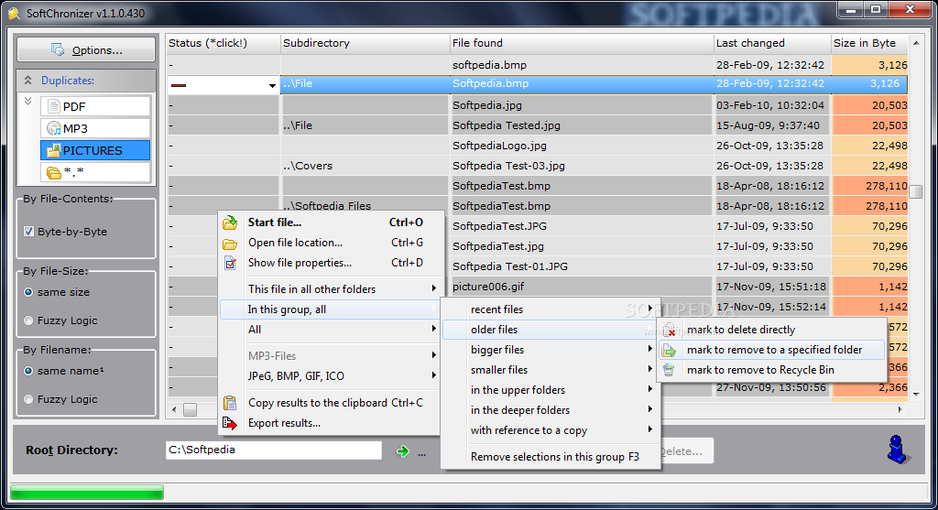
Task: Choose In this group, all menu entry
Action: 332,309
